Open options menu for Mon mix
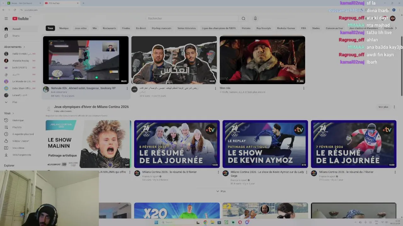The height and width of the screenshot is (226, 403). [304, 89]
